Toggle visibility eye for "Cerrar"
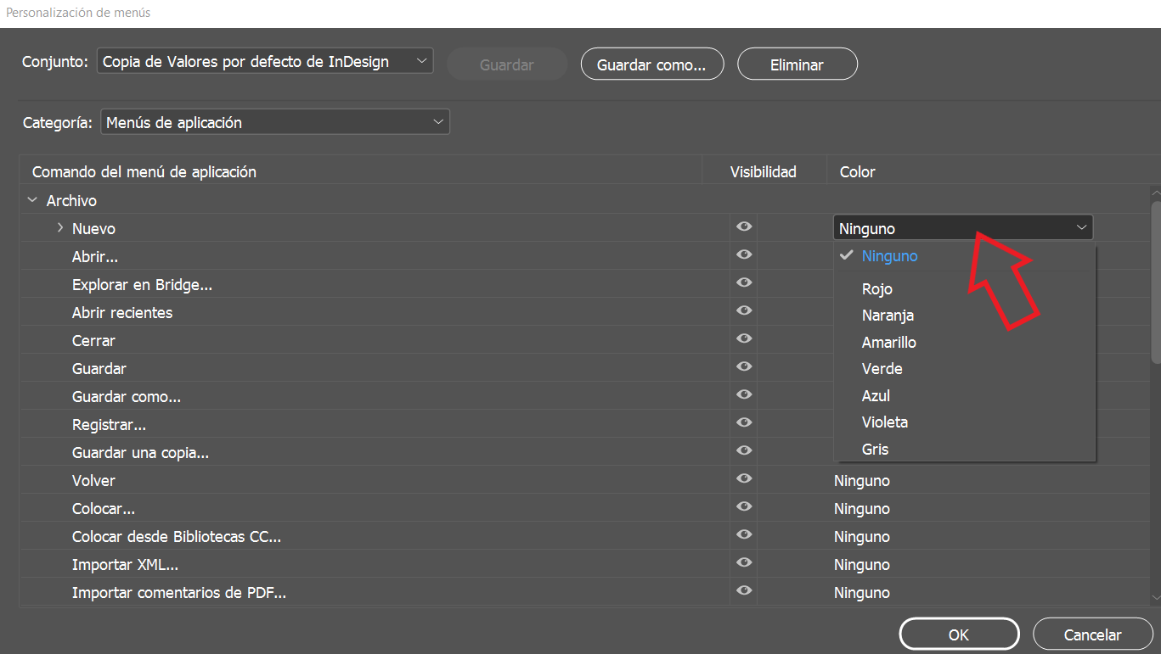 (743, 338)
